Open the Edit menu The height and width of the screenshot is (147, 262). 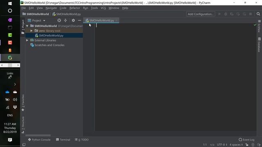[31, 8]
